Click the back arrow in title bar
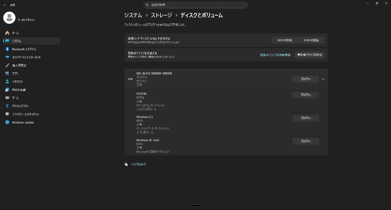The width and height of the screenshot is (391, 210). [x=5, y=5]
